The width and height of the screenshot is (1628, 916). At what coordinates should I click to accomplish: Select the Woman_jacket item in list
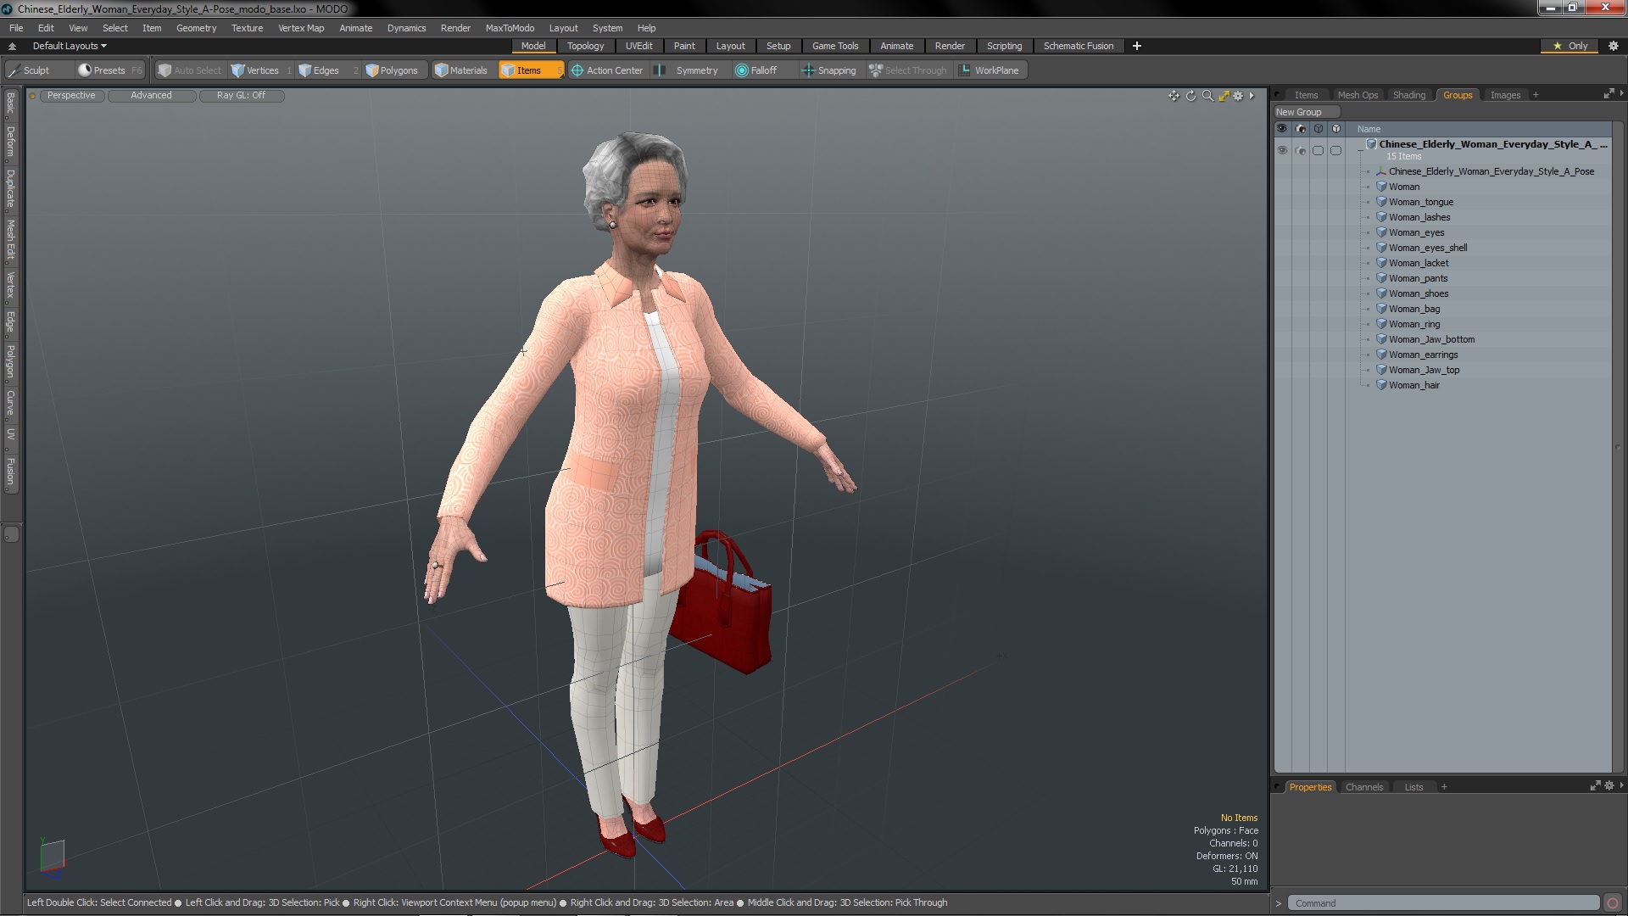tap(1418, 263)
